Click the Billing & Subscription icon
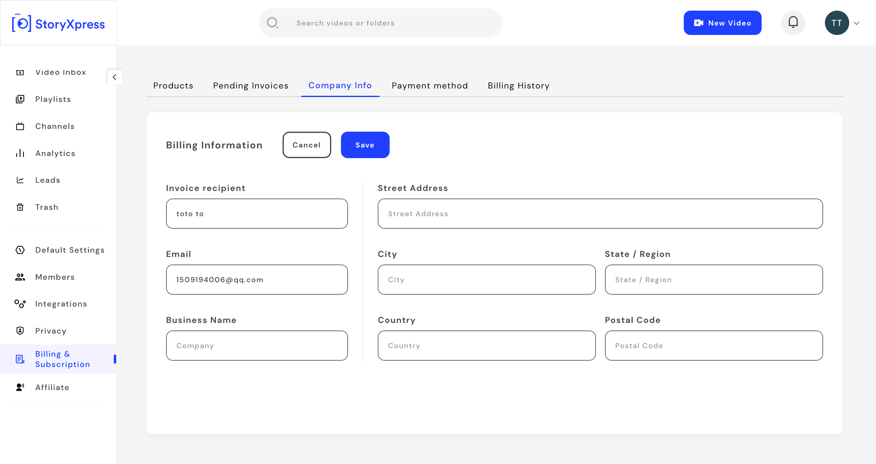The image size is (876, 464). pyautogui.click(x=20, y=359)
